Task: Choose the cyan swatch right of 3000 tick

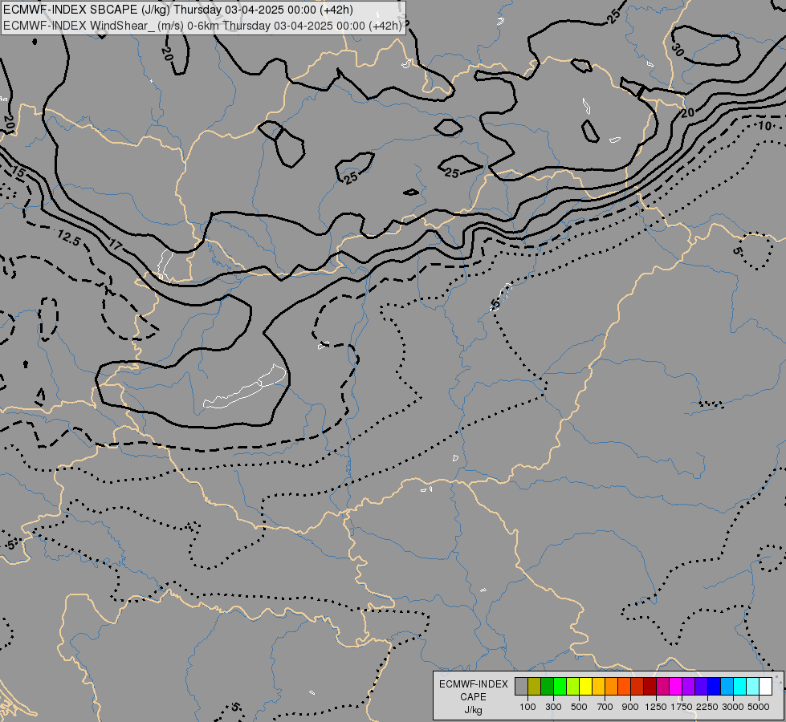Action: [x=740, y=687]
